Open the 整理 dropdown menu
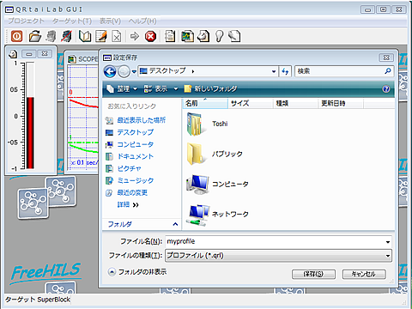The image size is (412, 309). pyautogui.click(x=122, y=89)
